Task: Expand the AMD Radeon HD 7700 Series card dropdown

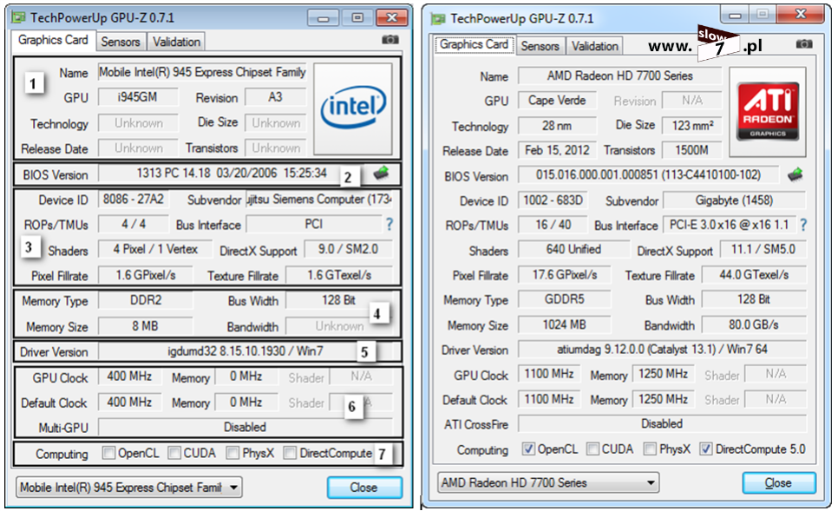Action: click(547, 482)
